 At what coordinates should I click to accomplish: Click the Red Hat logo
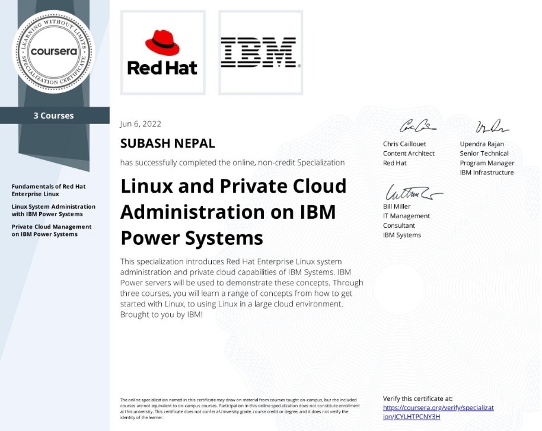(x=163, y=53)
